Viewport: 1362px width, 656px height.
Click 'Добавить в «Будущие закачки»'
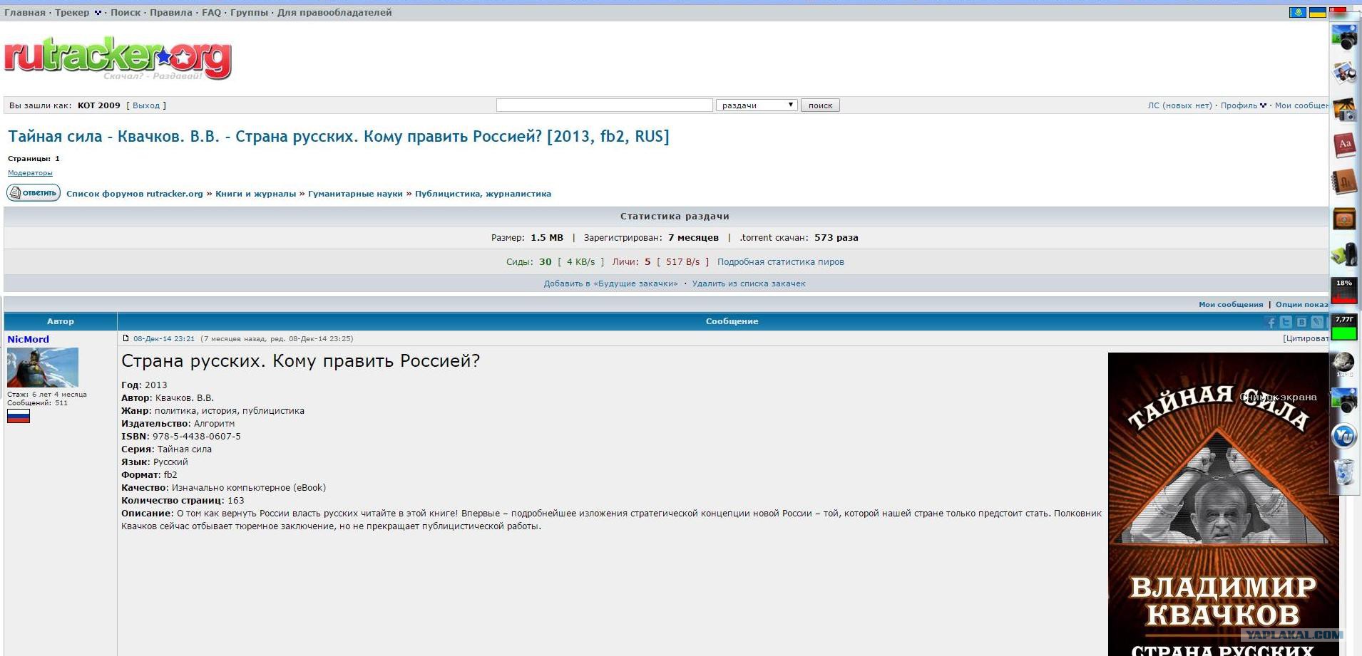coord(611,283)
